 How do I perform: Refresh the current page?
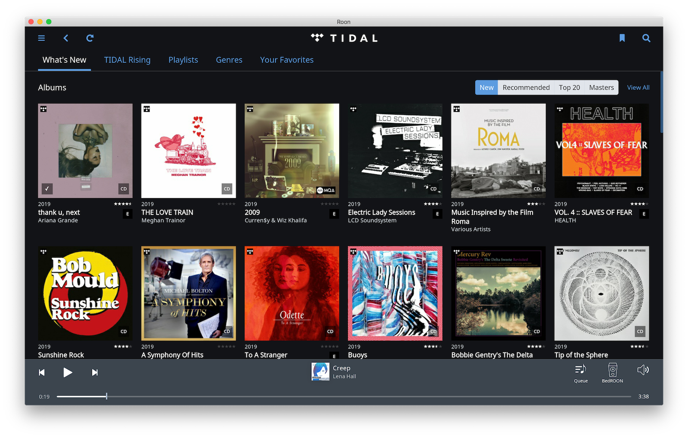pyautogui.click(x=90, y=38)
